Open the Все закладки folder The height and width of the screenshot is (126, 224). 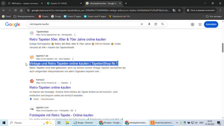pos(214,16)
